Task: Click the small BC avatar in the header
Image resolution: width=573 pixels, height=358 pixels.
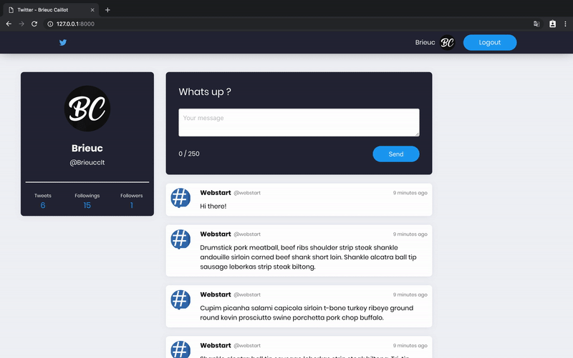Action: 447,43
